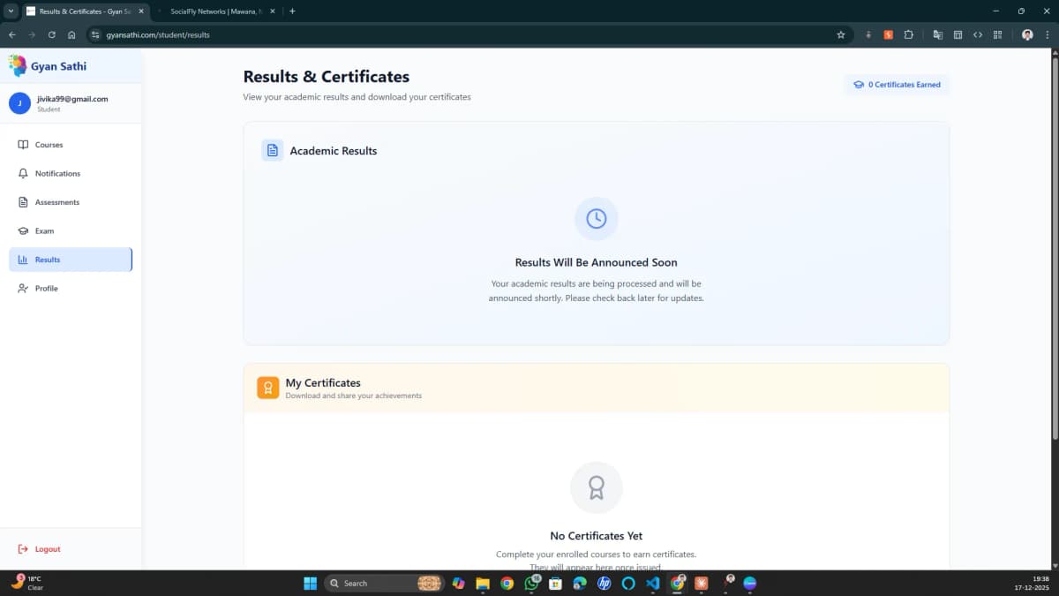Click the My Certificates ribbon icon

(267, 387)
